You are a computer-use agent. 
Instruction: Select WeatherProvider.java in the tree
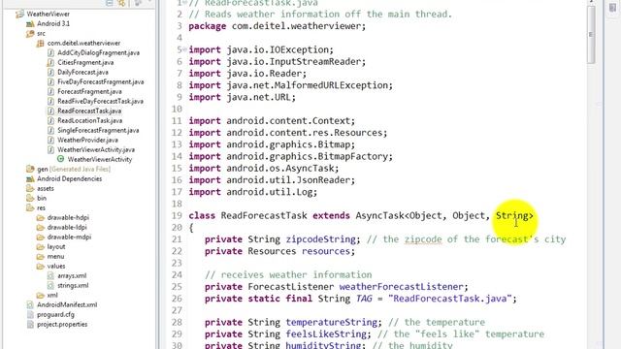tap(87, 140)
